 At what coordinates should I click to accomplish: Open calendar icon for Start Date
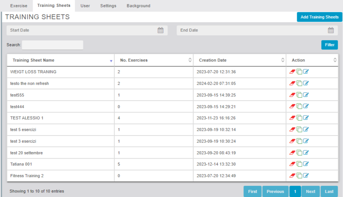(x=160, y=30)
